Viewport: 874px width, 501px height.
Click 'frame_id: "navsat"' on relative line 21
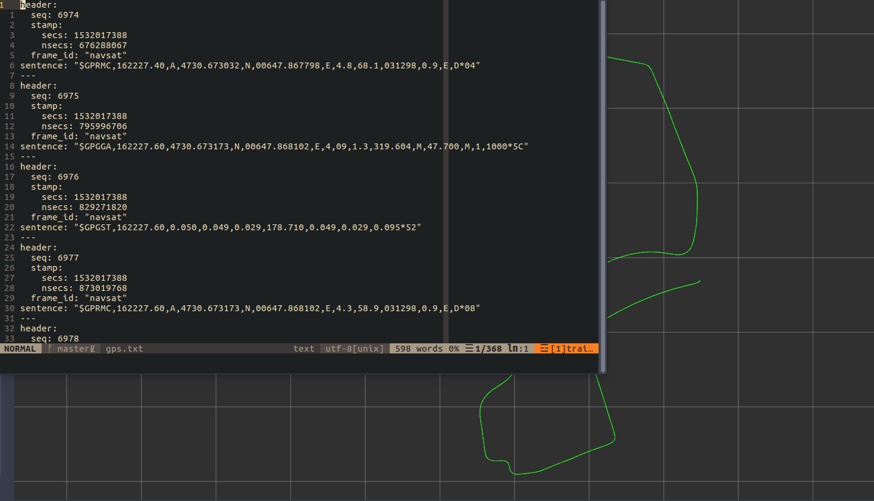pos(79,217)
